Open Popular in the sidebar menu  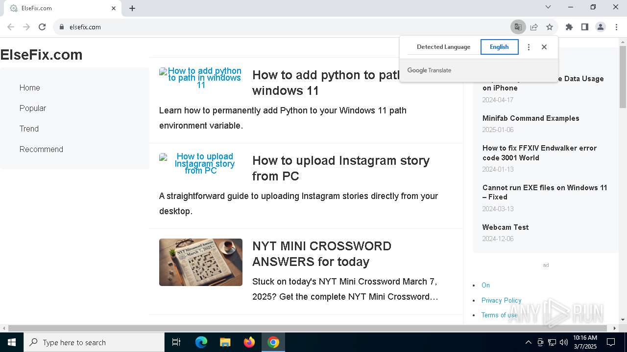[x=33, y=109]
